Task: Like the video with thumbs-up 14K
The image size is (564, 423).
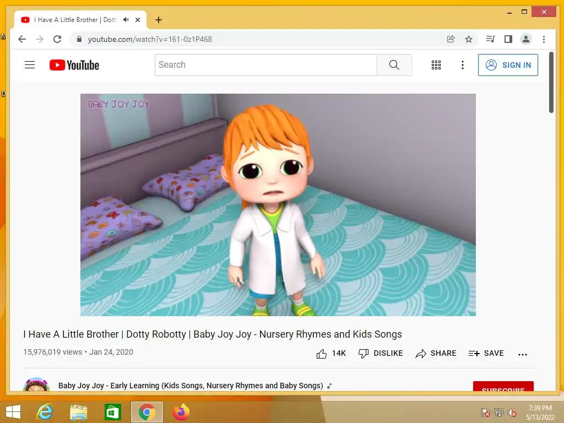Action: (x=330, y=354)
